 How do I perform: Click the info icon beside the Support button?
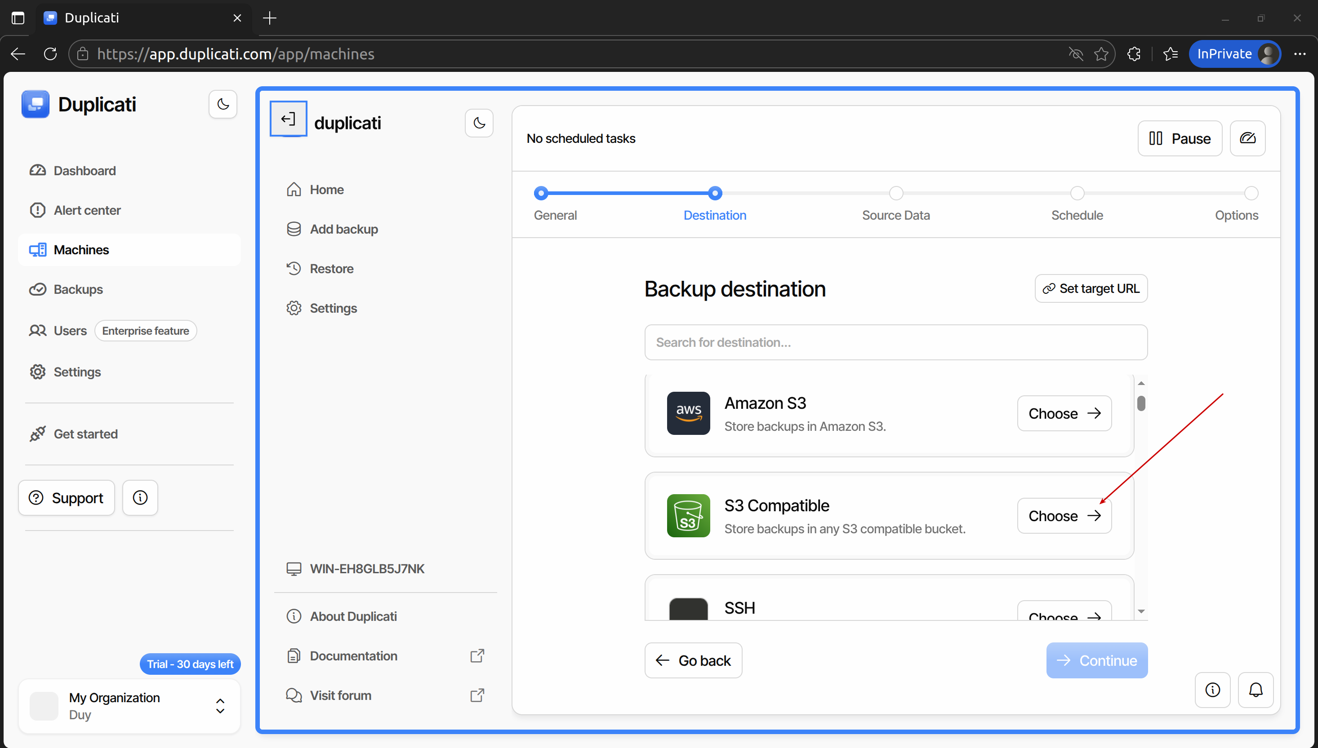(x=140, y=497)
